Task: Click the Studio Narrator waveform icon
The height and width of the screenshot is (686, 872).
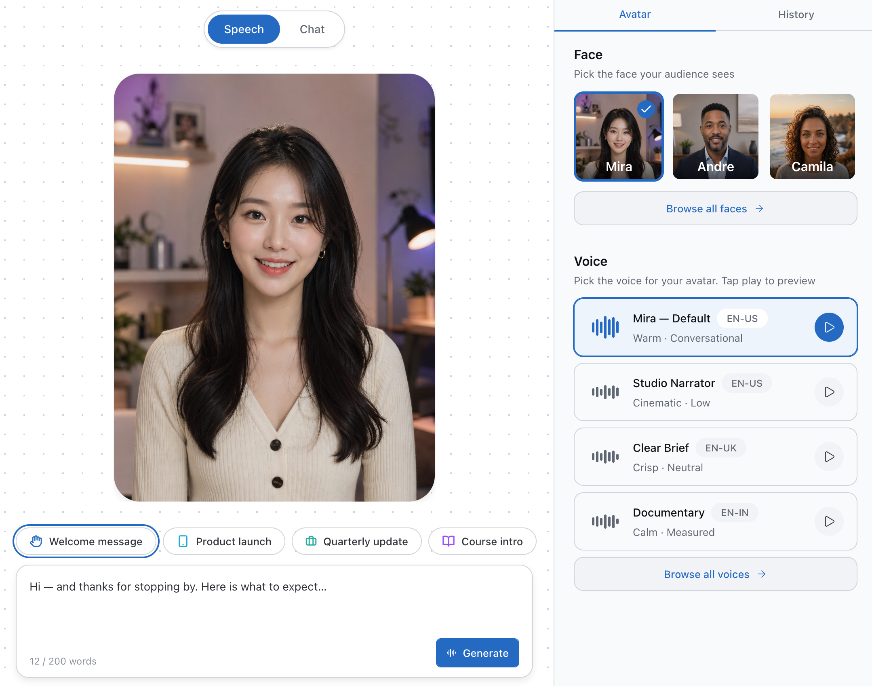Action: pos(605,392)
